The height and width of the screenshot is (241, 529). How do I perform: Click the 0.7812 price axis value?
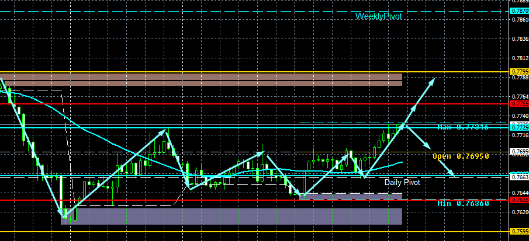[x=520, y=58]
